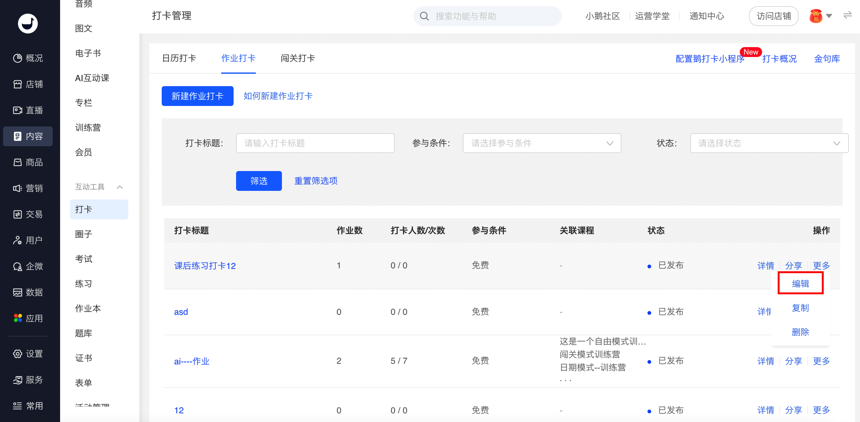Image resolution: width=860 pixels, height=422 pixels.
Task: Click the 设置 settings gear icon
Action: pyautogui.click(x=17, y=354)
